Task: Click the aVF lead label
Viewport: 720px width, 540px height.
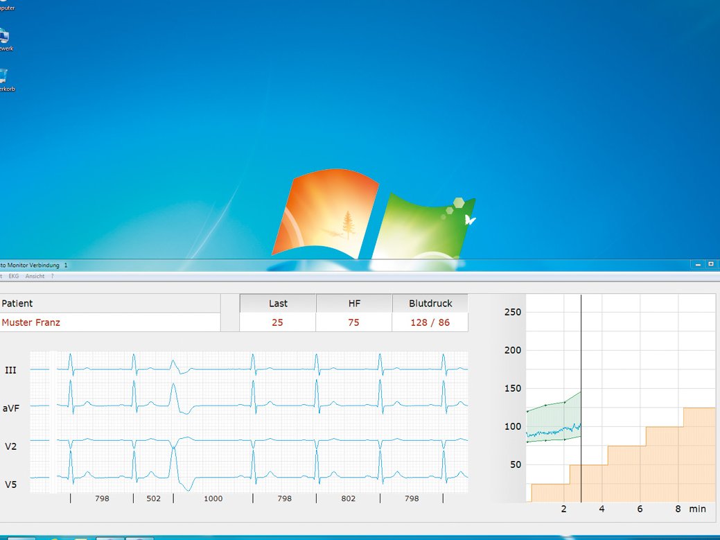Action: tap(10, 409)
